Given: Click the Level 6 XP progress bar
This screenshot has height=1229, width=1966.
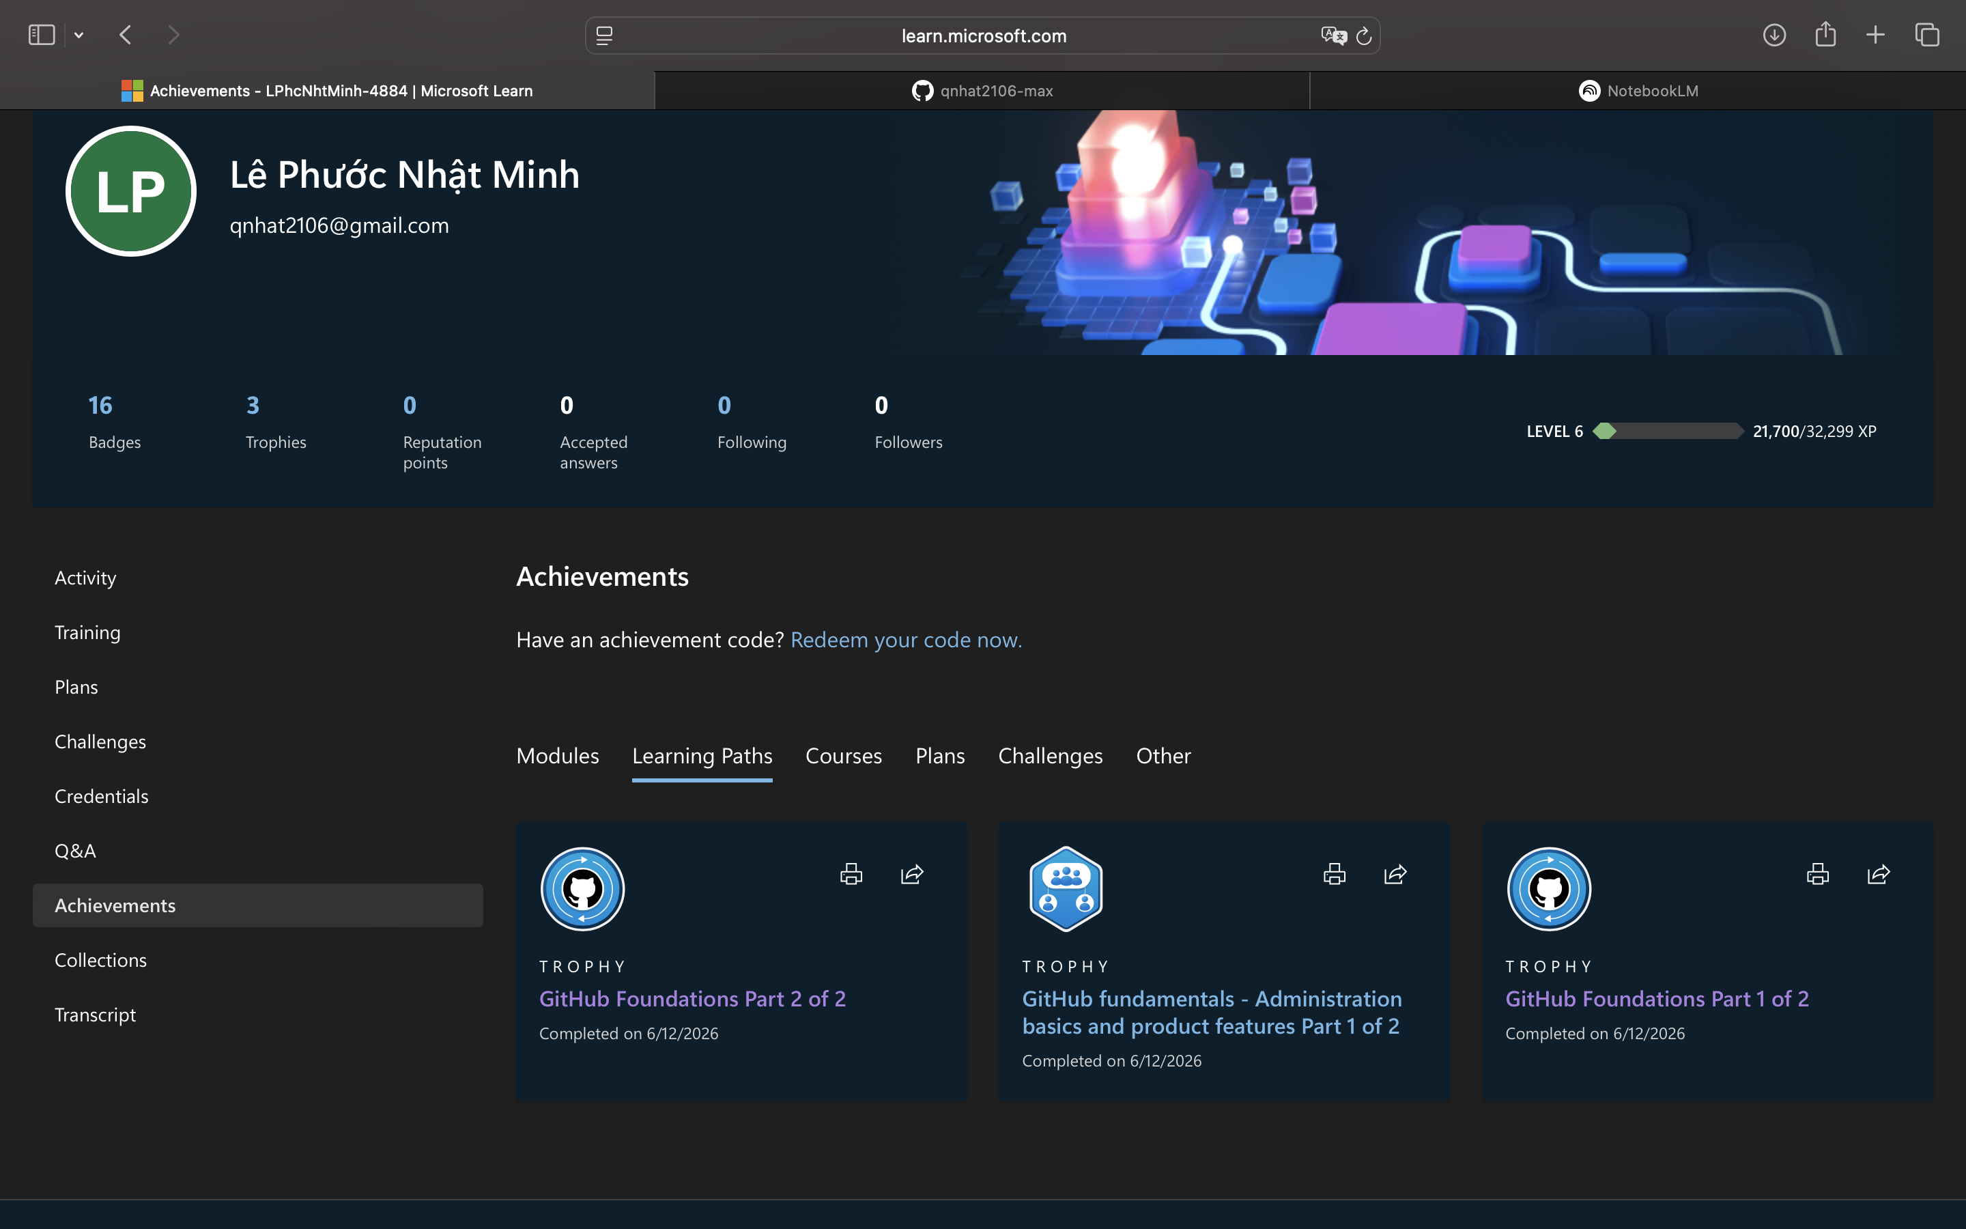Looking at the screenshot, I should (1668, 431).
